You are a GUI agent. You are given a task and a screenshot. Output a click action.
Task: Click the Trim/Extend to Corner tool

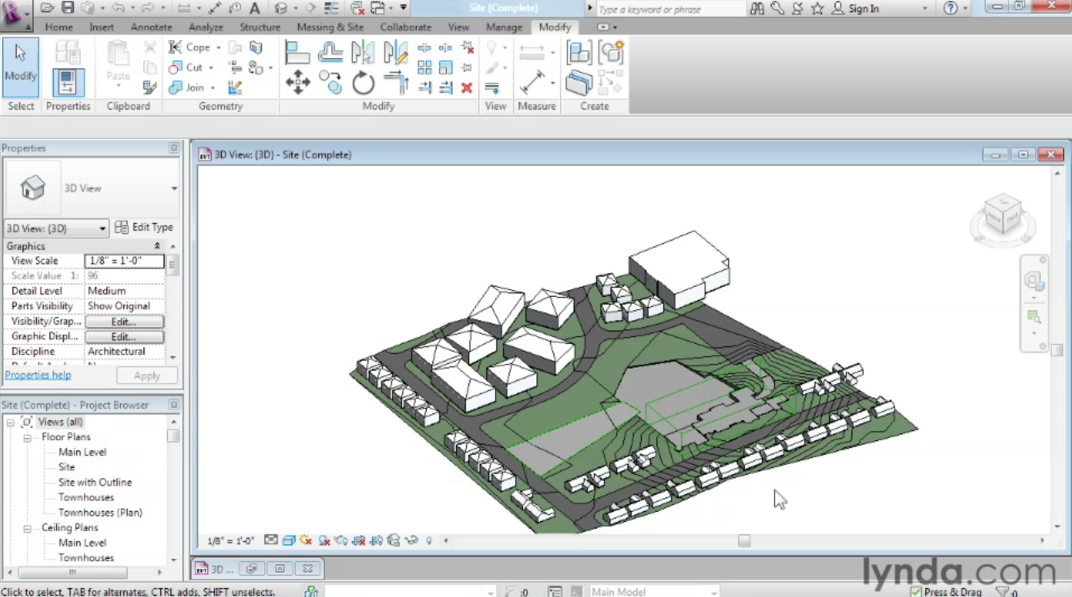click(x=396, y=83)
